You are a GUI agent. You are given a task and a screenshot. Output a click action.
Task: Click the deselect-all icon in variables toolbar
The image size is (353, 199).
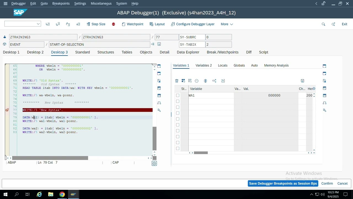(x=190, y=81)
